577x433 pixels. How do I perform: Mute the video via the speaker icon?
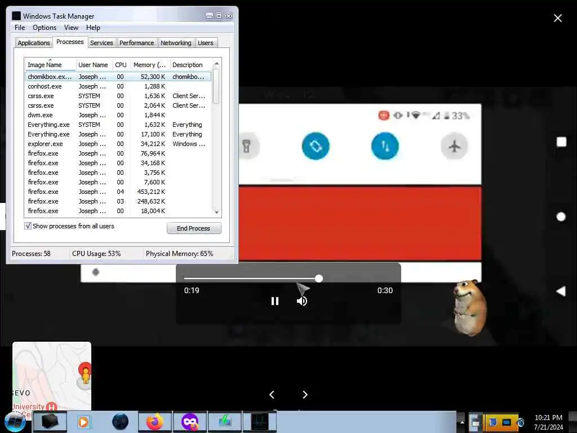pyautogui.click(x=302, y=301)
